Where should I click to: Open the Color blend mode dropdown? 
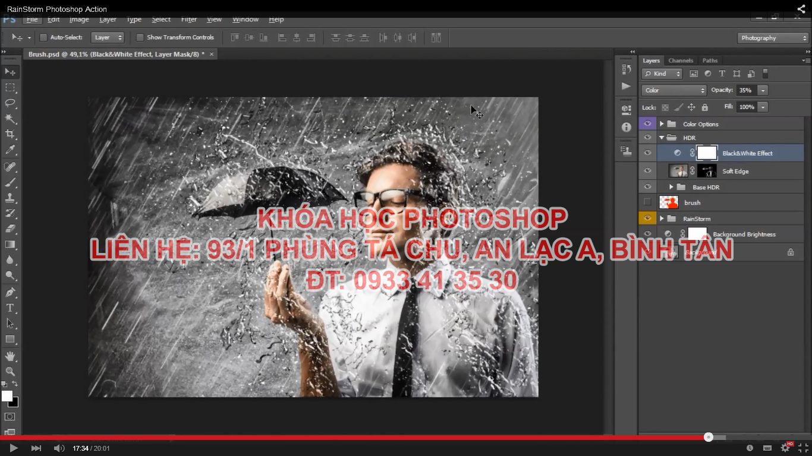pyautogui.click(x=673, y=90)
